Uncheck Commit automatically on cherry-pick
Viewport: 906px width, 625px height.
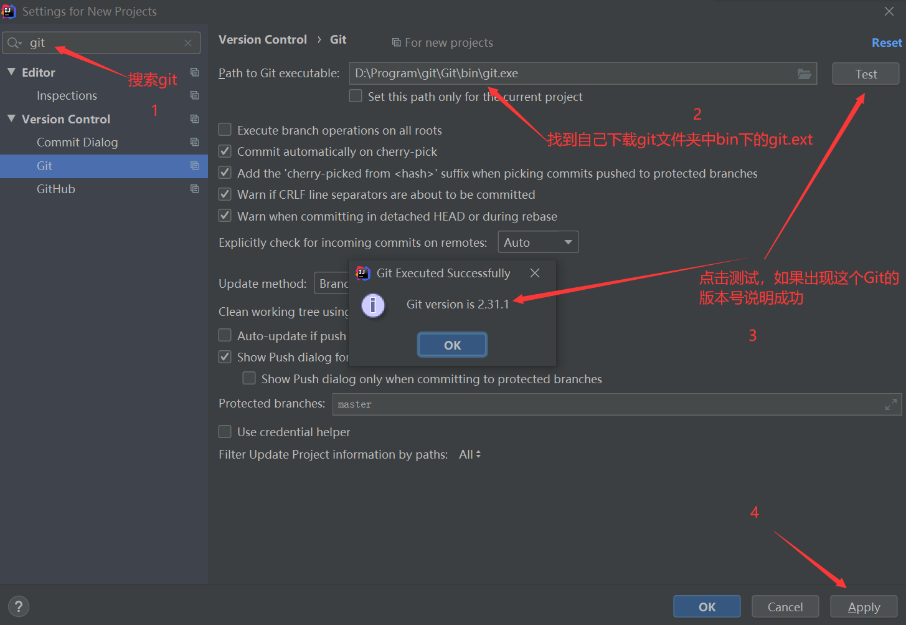point(225,151)
